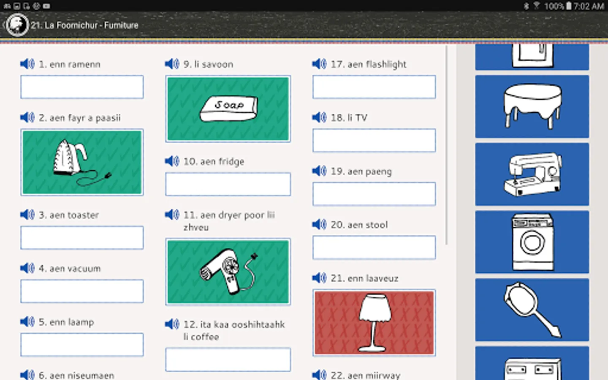Select the empty answer box for aen stool
Viewport: 608px width, 380px height.
pos(374,247)
